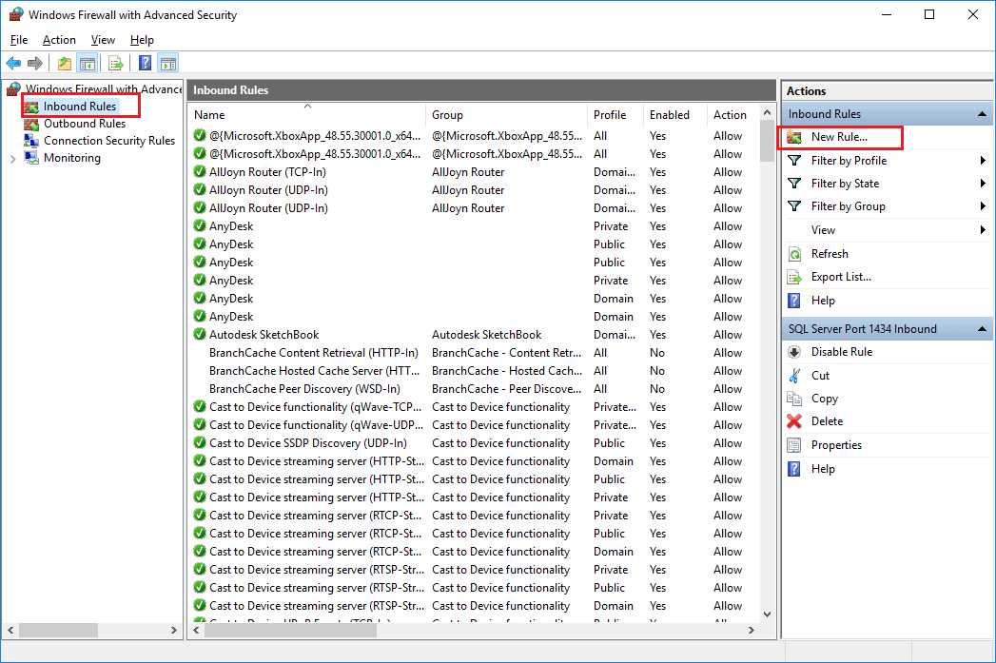Click the rules list horizontal scrollbar thumb
The width and height of the screenshot is (996, 663).
pos(290,630)
